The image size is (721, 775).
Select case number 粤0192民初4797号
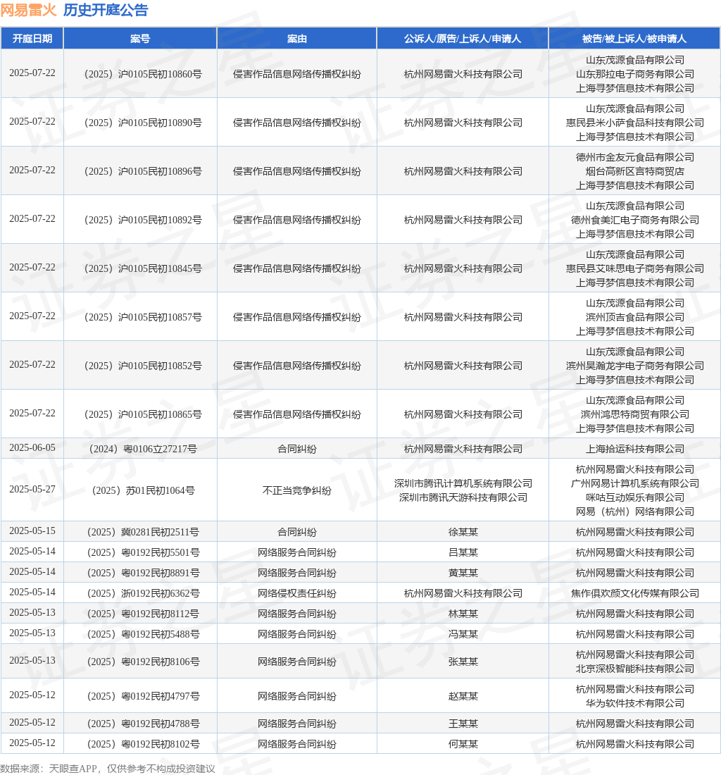point(143,696)
